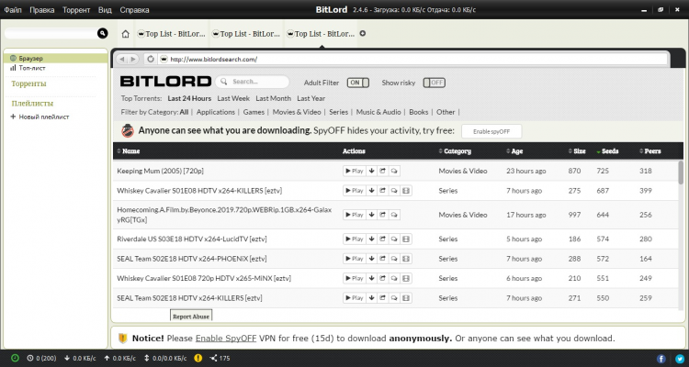
Task: Open the Файл menu
Action: pyautogui.click(x=13, y=10)
